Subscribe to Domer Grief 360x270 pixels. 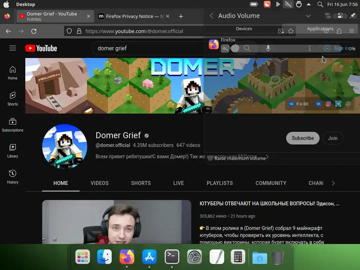tap(303, 138)
